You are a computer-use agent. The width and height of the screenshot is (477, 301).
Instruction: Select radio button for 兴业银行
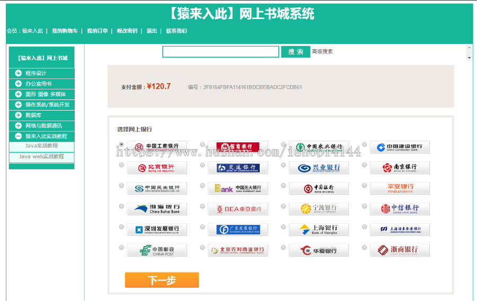pyautogui.click(x=283, y=165)
